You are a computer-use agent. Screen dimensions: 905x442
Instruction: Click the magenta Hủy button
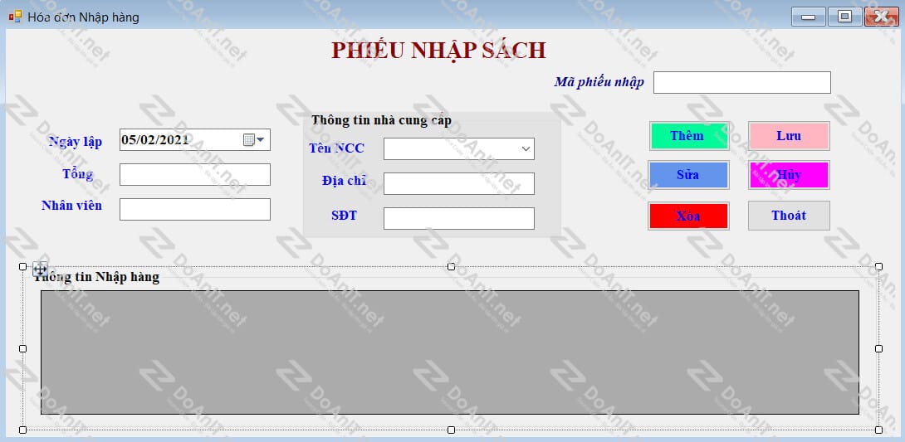(x=789, y=175)
